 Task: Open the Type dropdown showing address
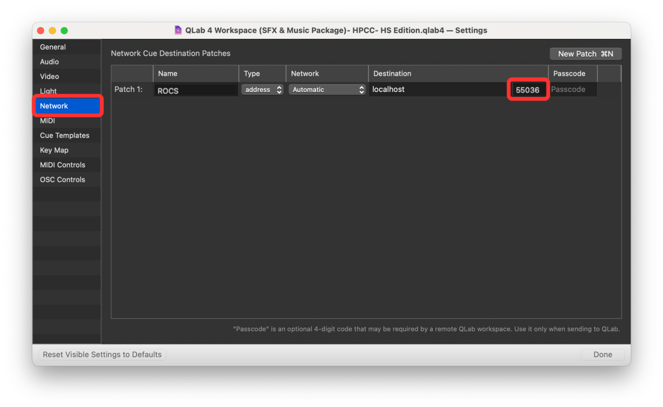[262, 89]
